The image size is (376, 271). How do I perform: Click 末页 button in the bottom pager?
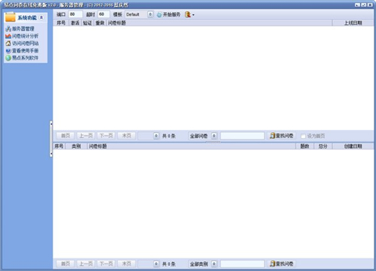(x=126, y=263)
